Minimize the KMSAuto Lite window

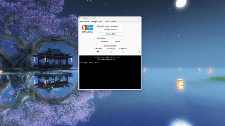click(126, 18)
